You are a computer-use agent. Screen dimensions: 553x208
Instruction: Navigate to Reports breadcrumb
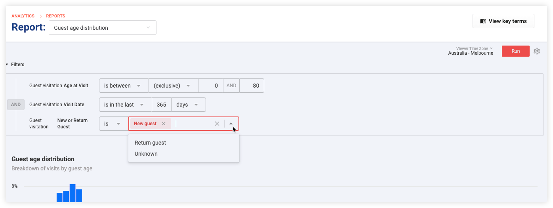(55, 16)
